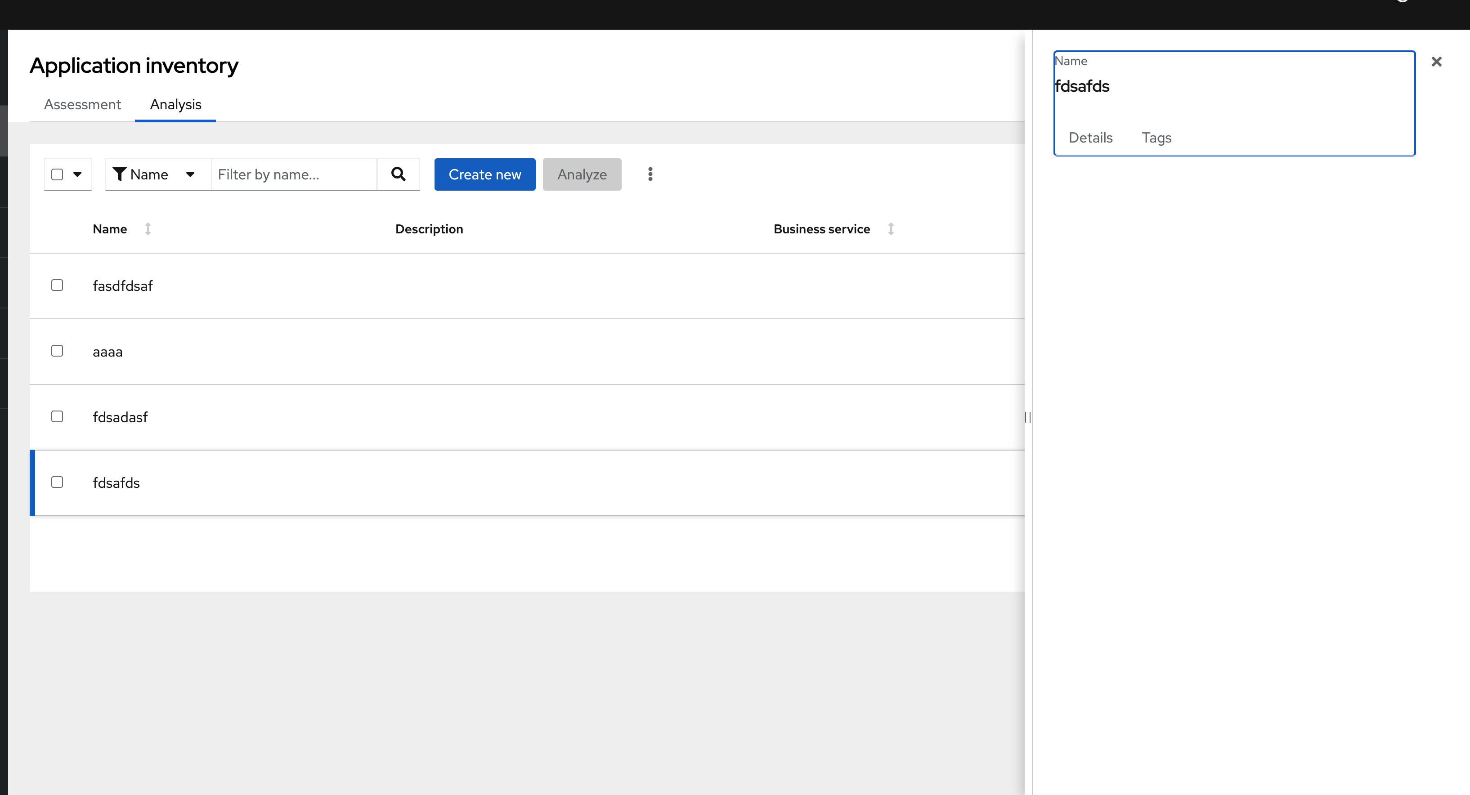
Task: Sort the Description column
Action: pyautogui.click(x=429, y=229)
